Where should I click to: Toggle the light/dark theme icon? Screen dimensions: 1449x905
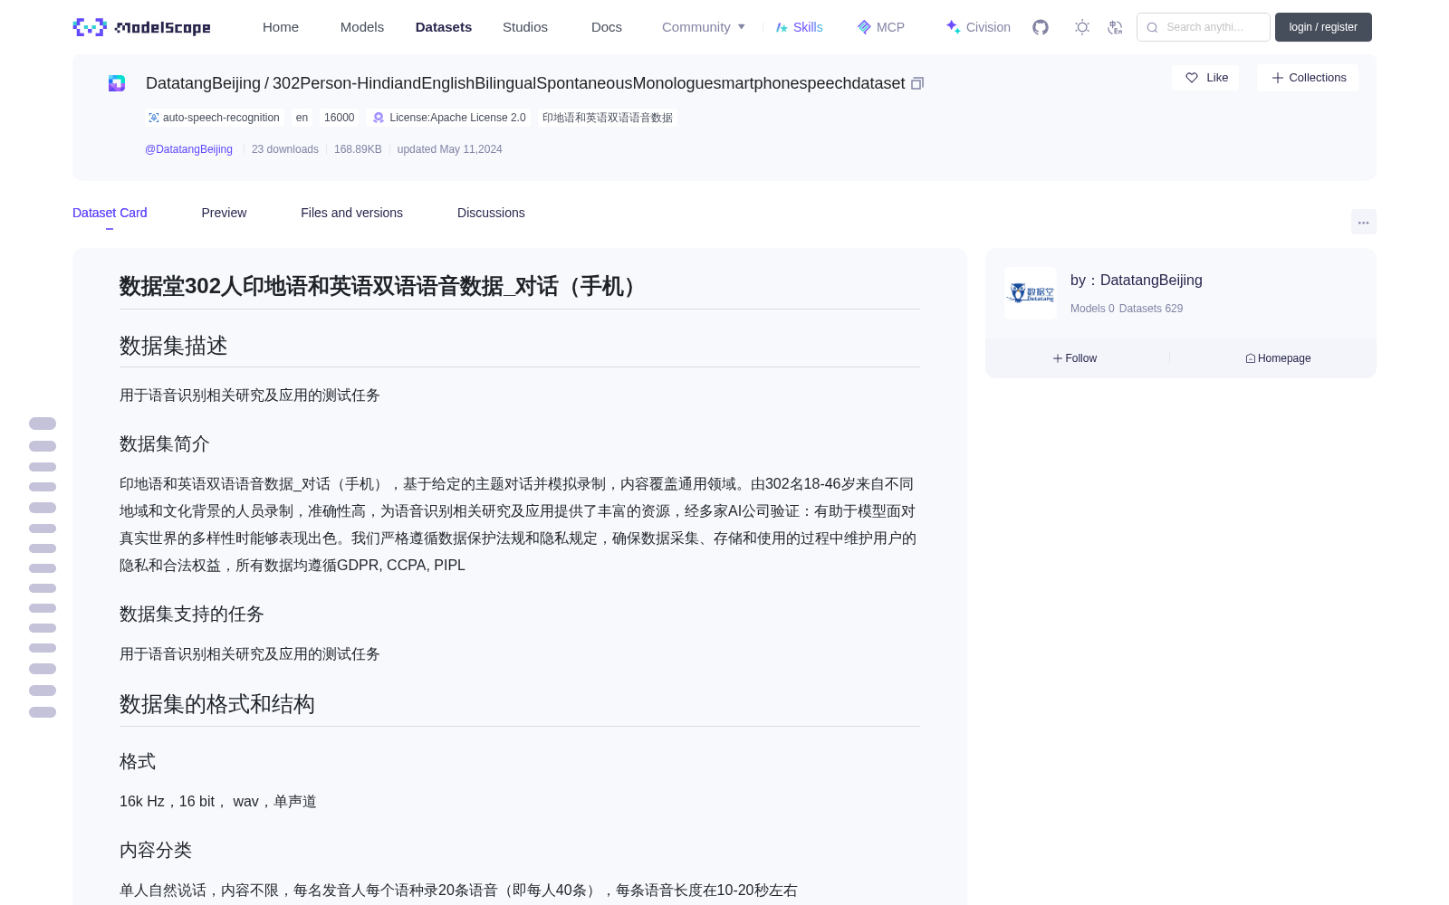pos(1082,27)
